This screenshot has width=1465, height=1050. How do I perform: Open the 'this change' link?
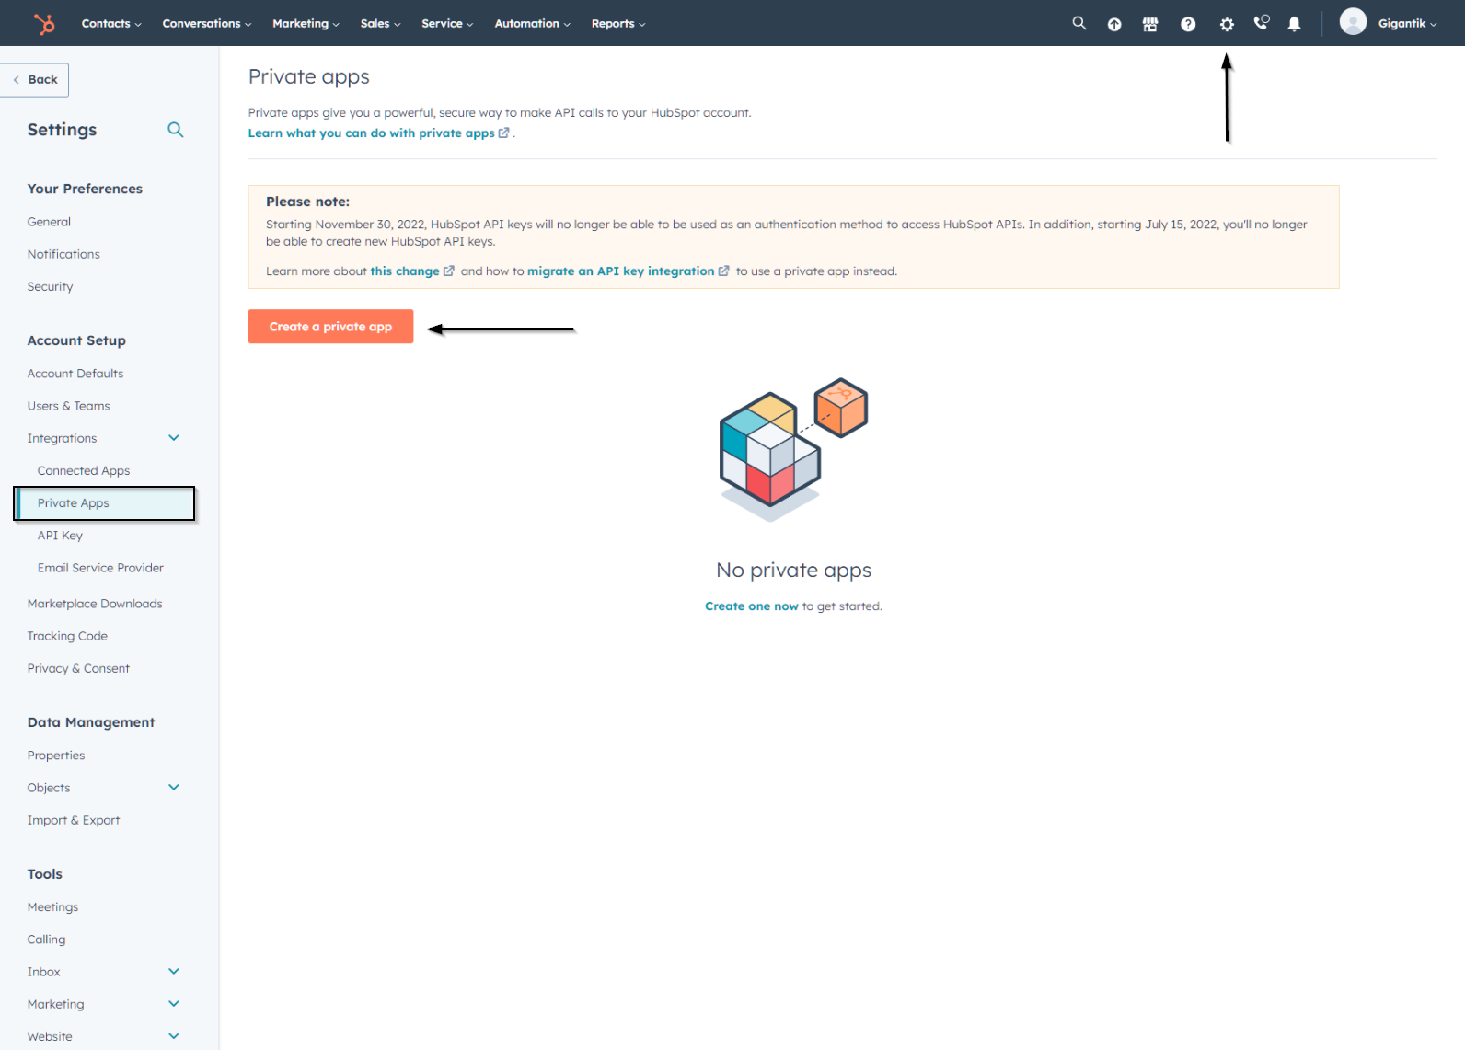pyautogui.click(x=411, y=271)
